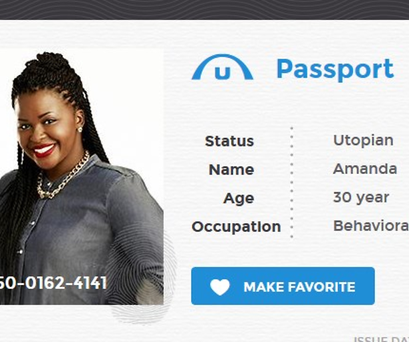The image size is (409, 342).
Task: Click the letter u inside the logo
Action: 223,72
